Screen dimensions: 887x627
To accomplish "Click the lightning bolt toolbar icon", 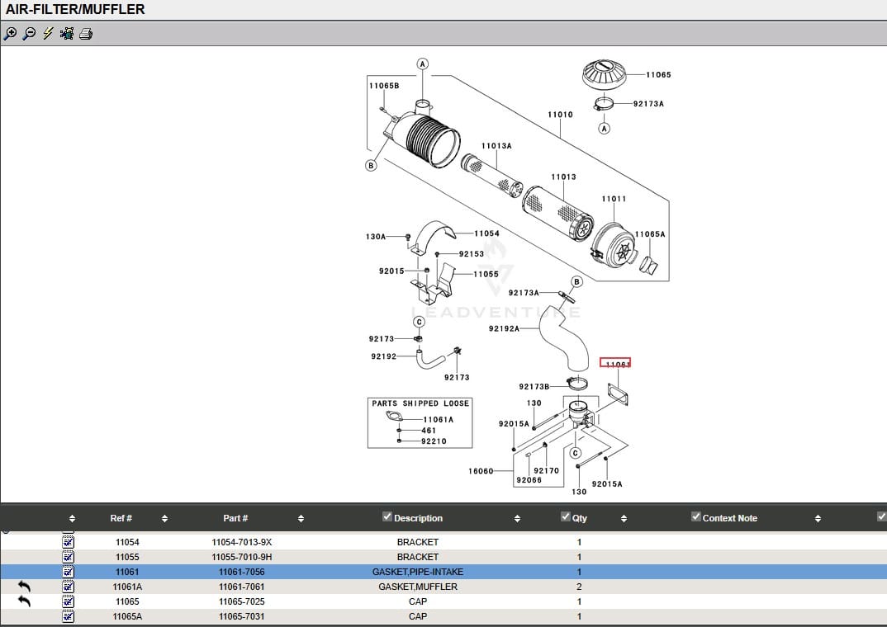I will click(48, 34).
